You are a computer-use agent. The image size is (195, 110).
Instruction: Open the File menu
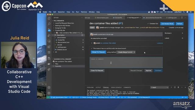(x=50, y=12)
